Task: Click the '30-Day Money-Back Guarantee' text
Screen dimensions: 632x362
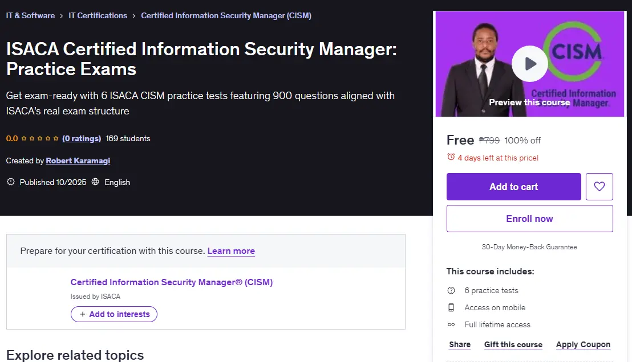Action: [529, 247]
